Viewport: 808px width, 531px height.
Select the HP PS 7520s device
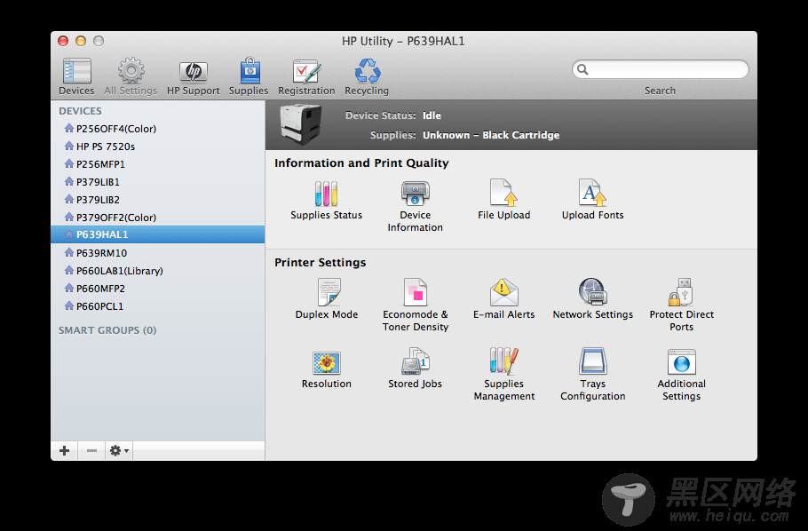158,147
